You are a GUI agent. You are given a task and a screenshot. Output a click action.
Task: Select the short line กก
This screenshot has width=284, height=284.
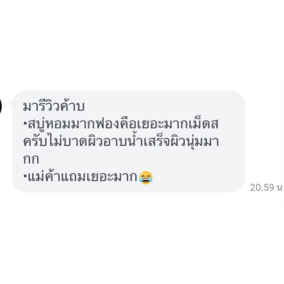[x=31, y=159]
